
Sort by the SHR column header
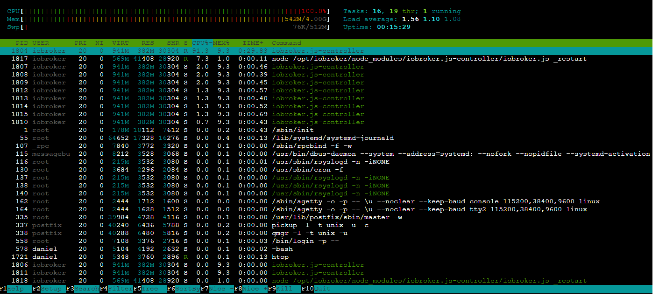pos(173,43)
